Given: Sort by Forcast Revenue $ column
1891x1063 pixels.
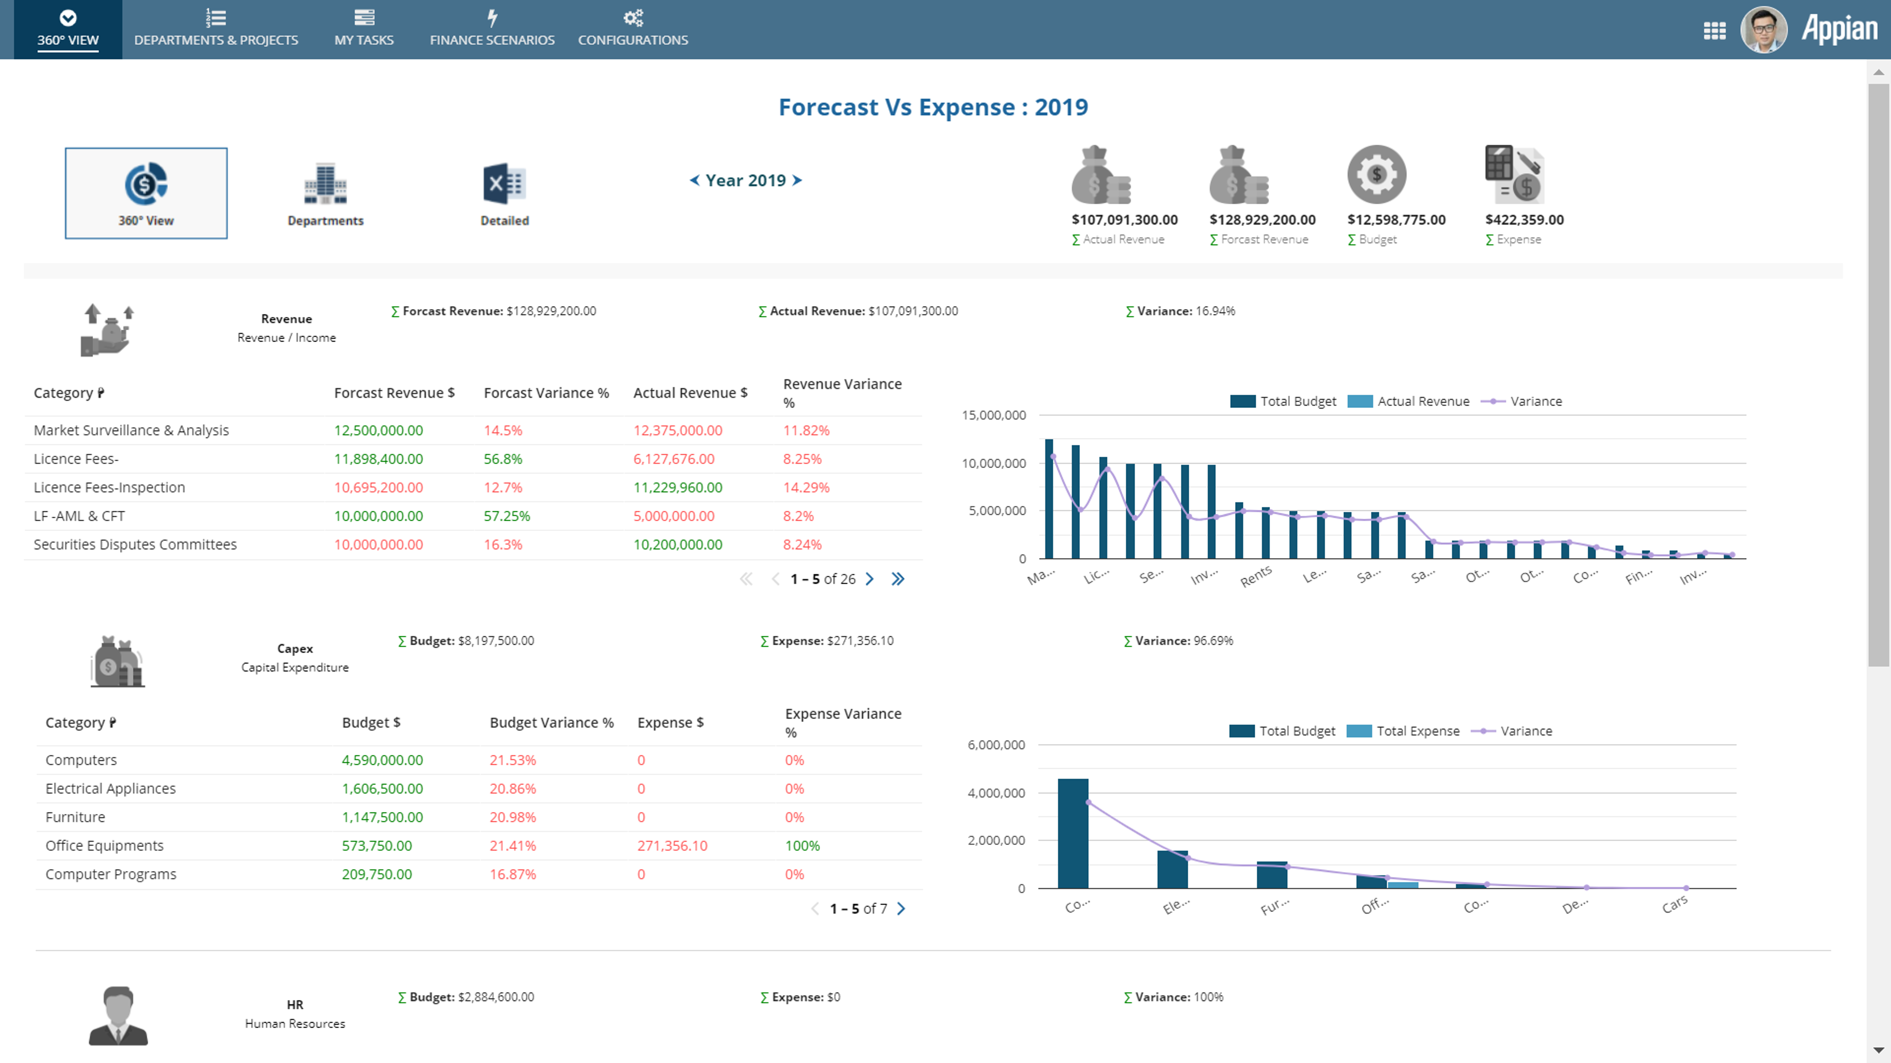Looking at the screenshot, I should click(x=394, y=393).
